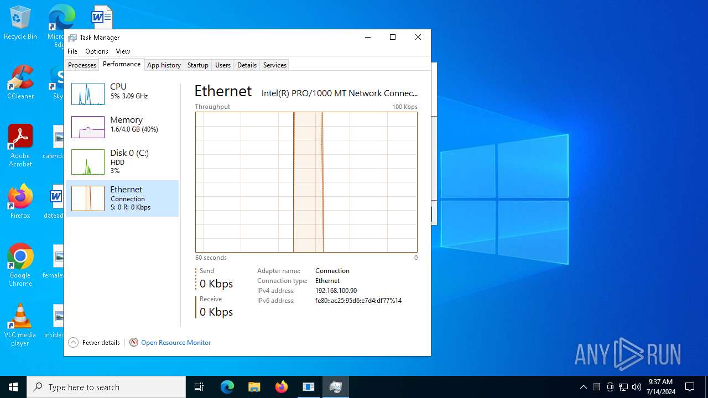Screen dimensions: 708x398
Task: Switch to the Processes tab
Action: click(x=82, y=65)
